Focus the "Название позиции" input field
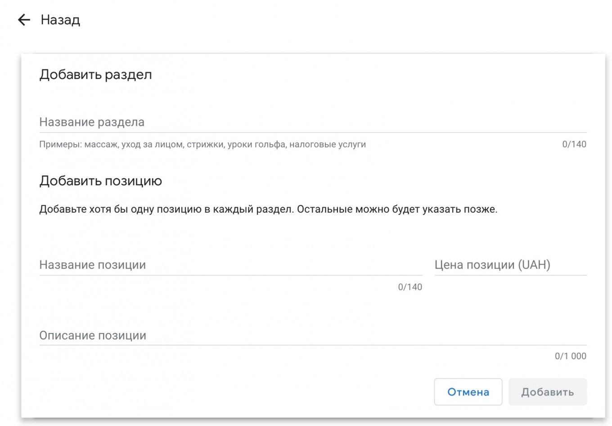 [x=230, y=265]
